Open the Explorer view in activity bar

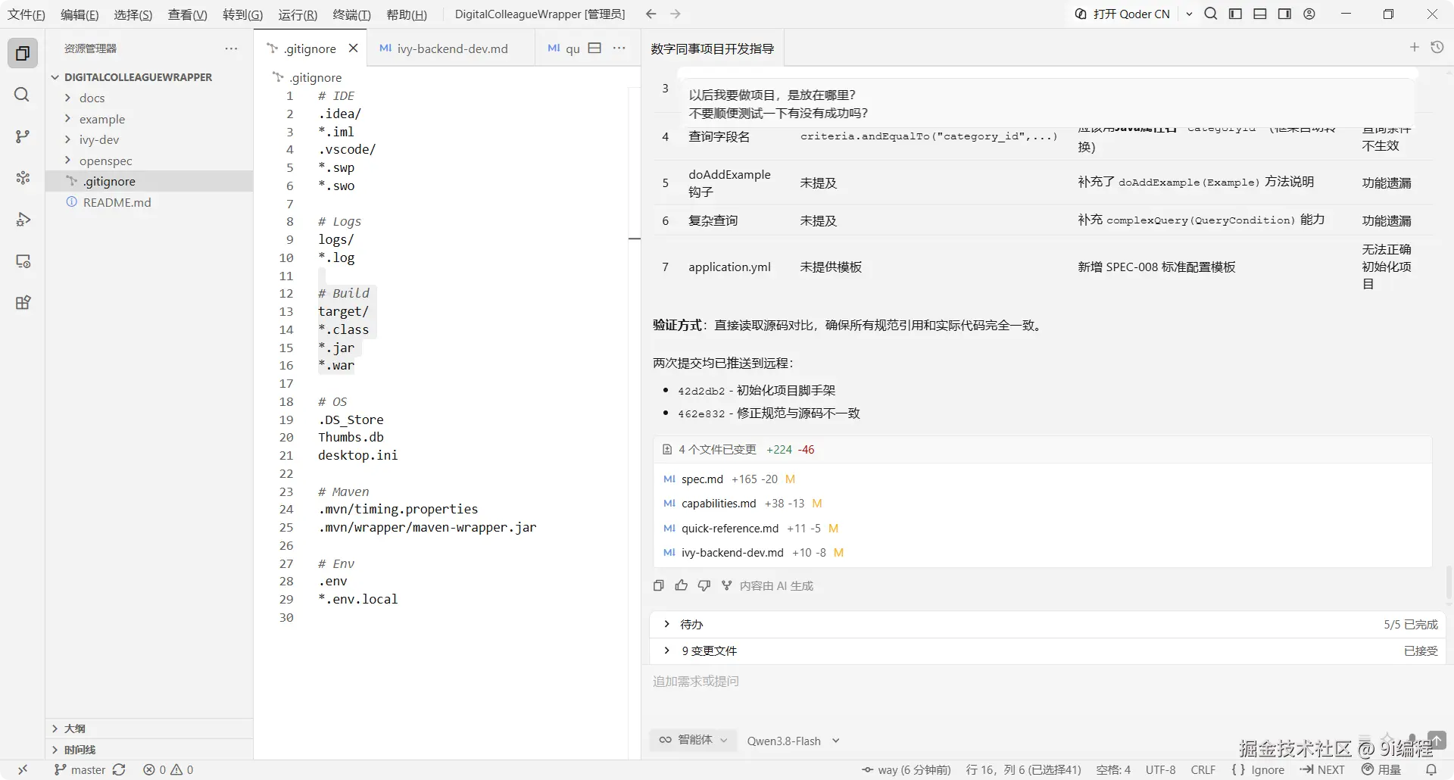point(23,53)
